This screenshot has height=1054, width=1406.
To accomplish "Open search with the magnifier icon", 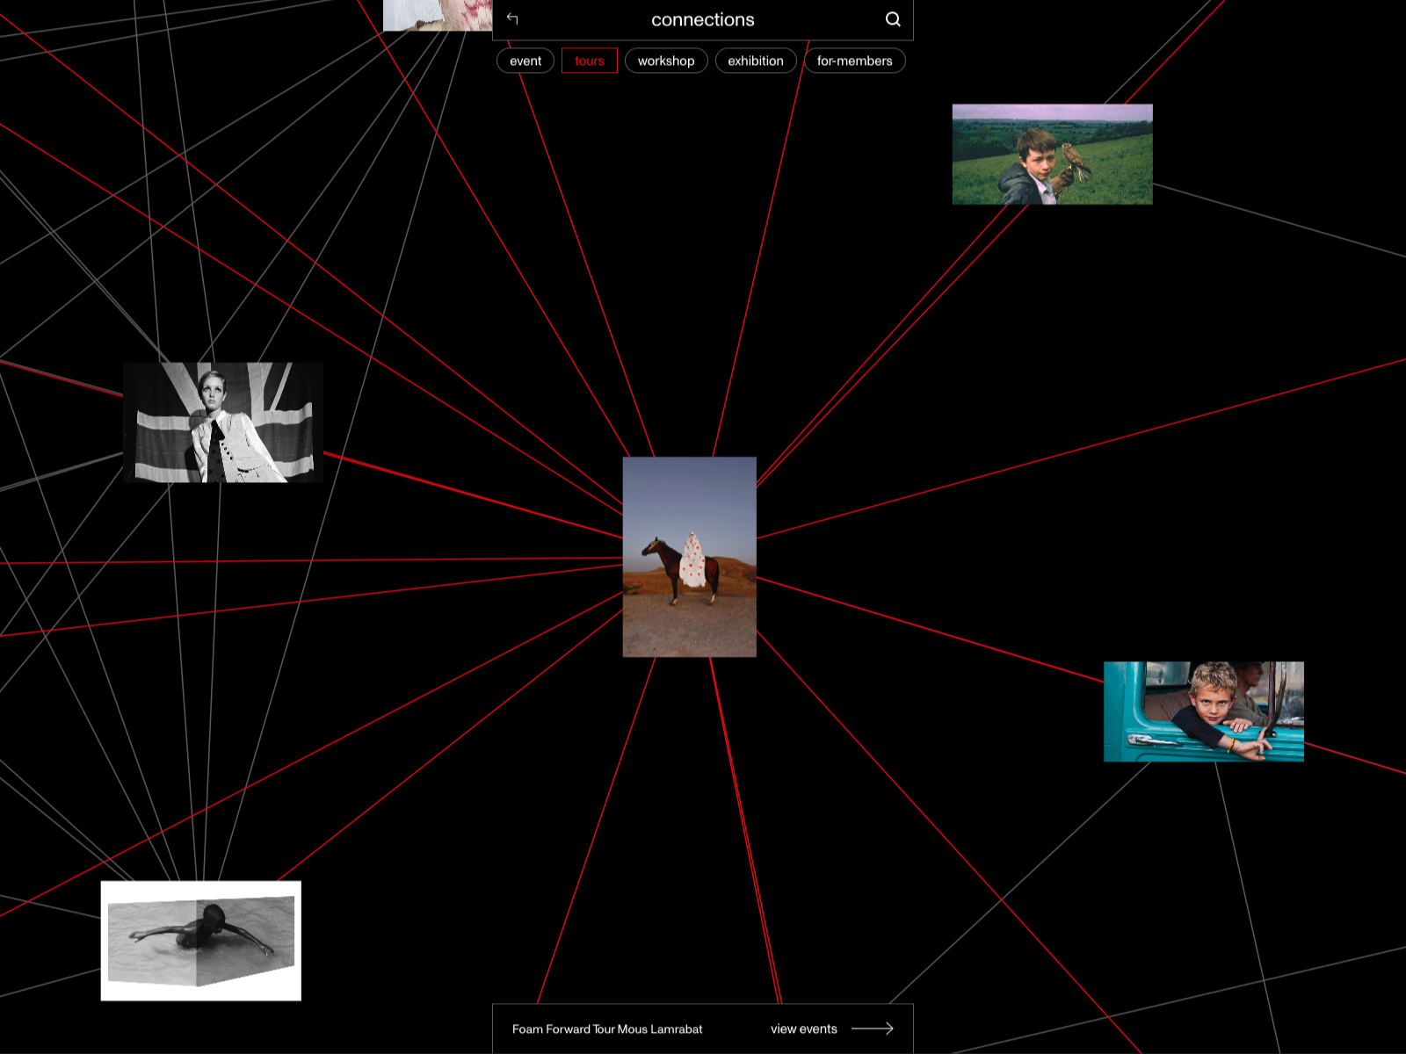I will coord(893,19).
